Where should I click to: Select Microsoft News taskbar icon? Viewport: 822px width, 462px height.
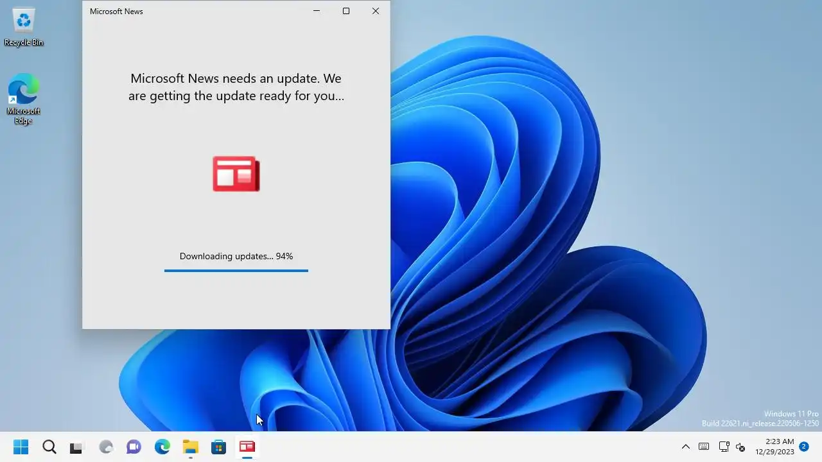[247, 447]
